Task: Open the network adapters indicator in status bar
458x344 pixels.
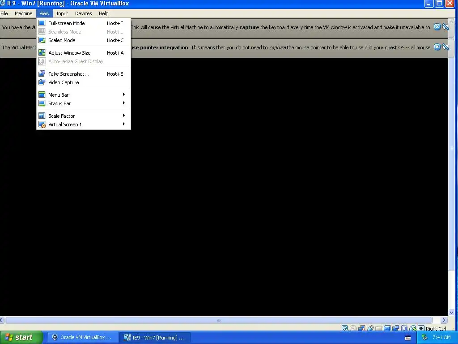Action: click(361, 328)
